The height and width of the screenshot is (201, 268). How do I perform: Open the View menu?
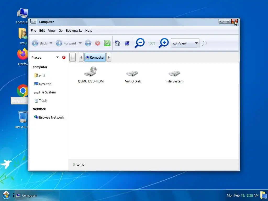click(x=52, y=30)
